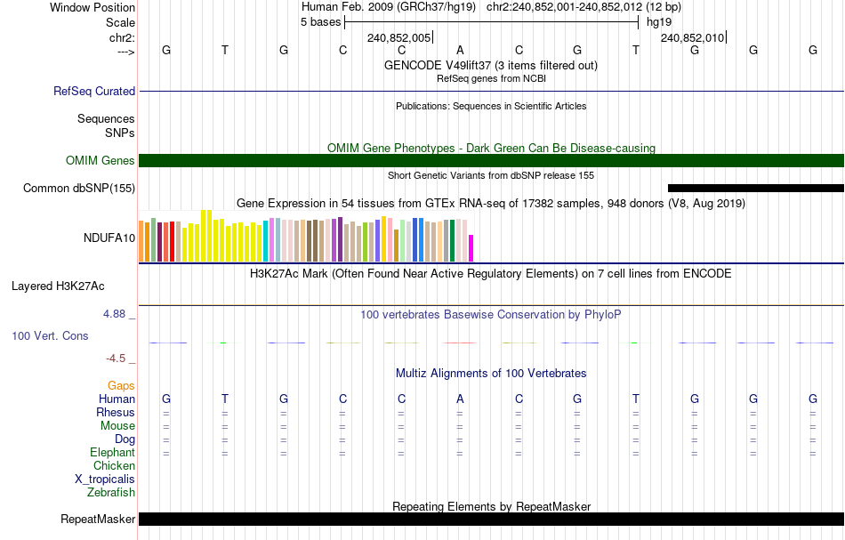This screenshot has width=845, height=540.
Task: Select the Chicken alignment row label
Action: pos(114,465)
